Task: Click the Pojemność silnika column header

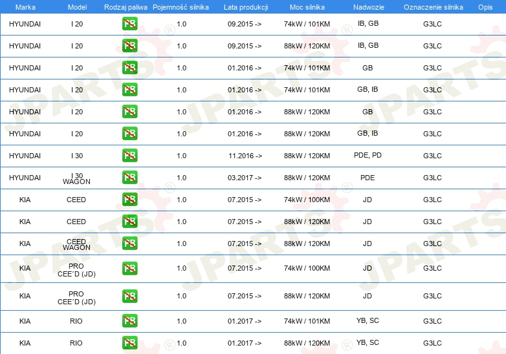Action: (181, 7)
